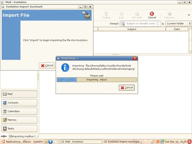Switch to the Mail component
The width and height of the screenshot is (192, 144).
[x=19, y=94]
